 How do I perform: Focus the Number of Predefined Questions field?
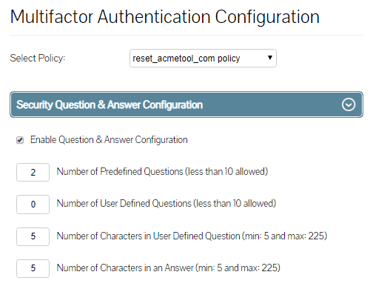[33, 172]
